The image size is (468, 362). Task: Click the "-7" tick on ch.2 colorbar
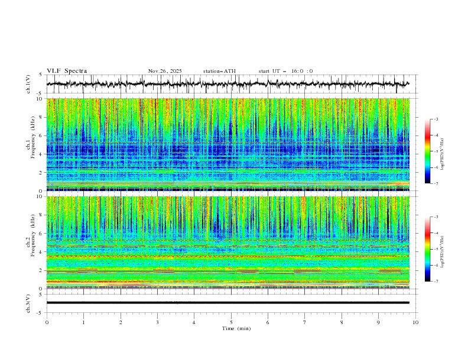[436, 282]
